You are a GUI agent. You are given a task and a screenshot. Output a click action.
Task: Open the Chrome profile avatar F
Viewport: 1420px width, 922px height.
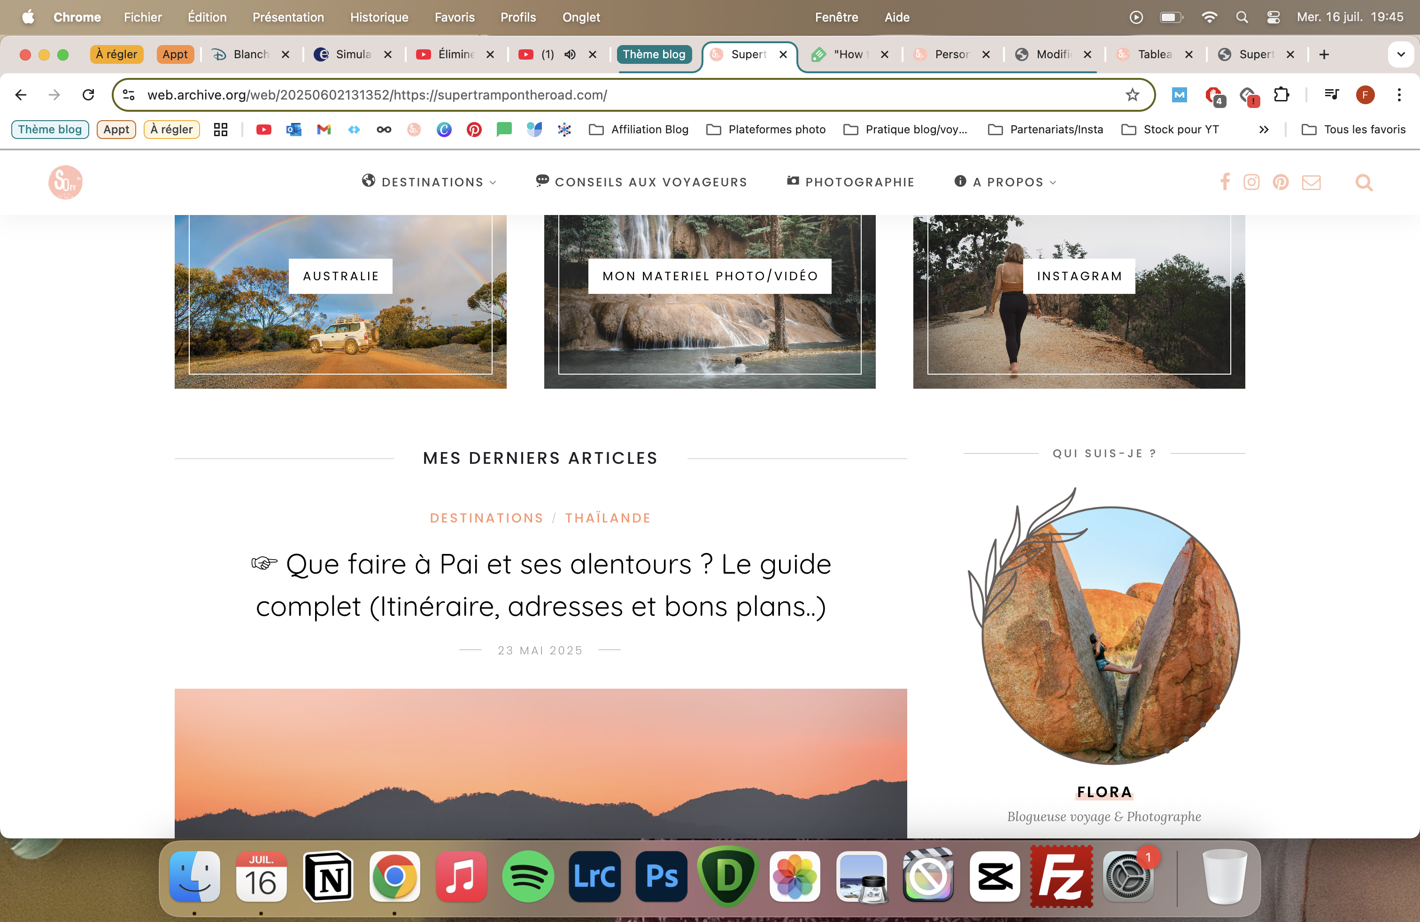1365,95
